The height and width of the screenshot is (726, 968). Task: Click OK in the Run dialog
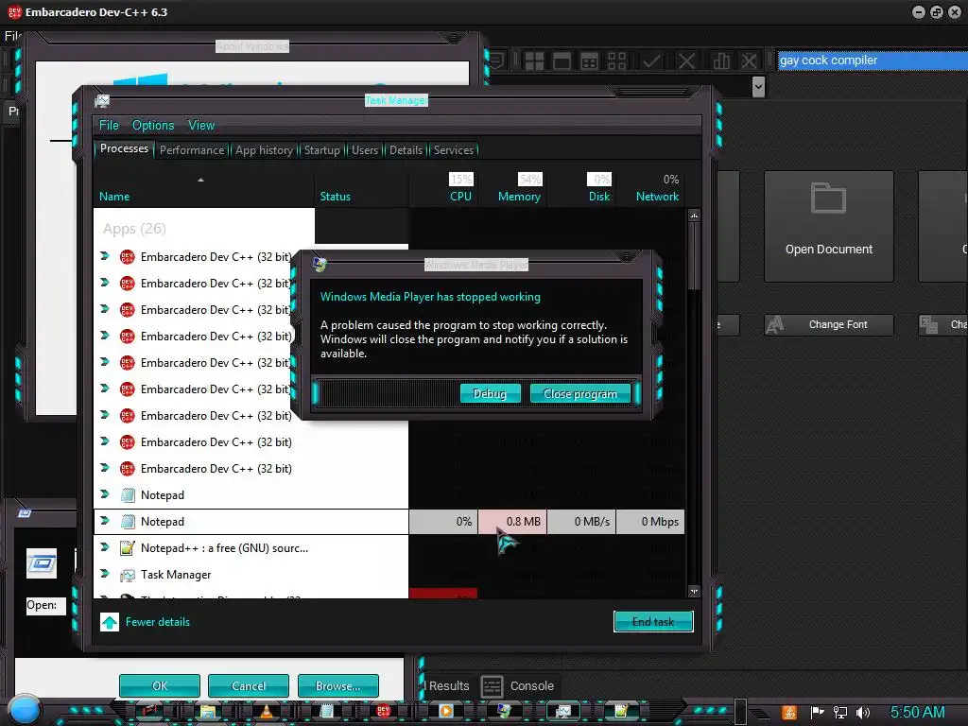coord(159,685)
